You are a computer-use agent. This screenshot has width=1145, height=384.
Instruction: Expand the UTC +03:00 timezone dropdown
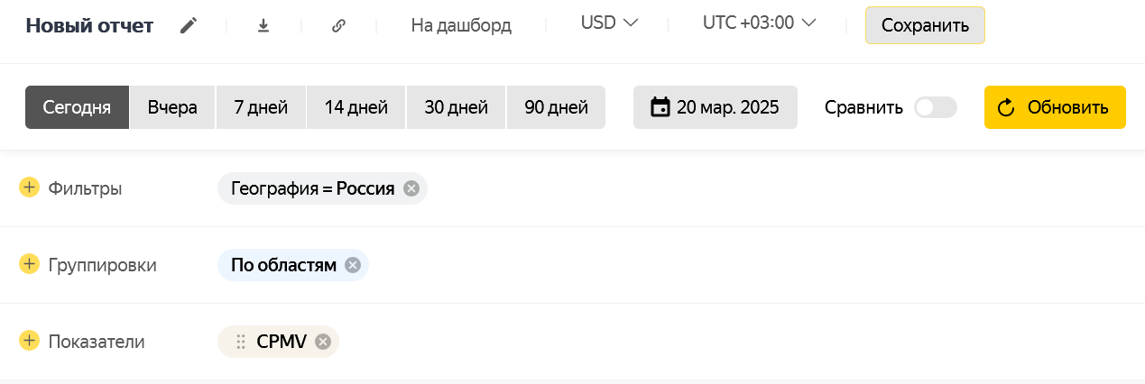(x=759, y=23)
